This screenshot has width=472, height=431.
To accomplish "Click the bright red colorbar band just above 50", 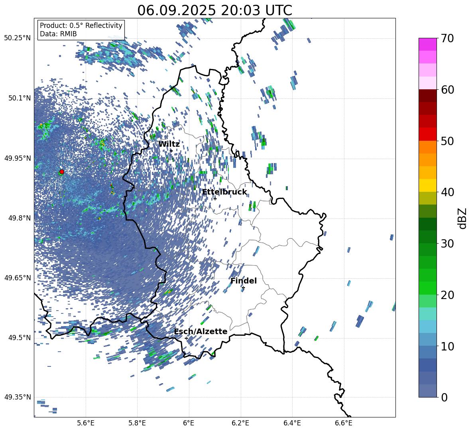I will [x=428, y=134].
